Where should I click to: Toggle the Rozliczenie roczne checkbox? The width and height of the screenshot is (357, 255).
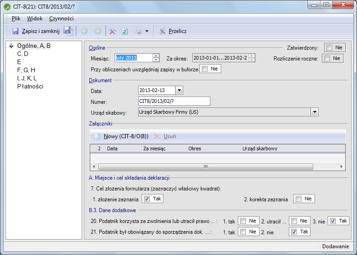[x=327, y=59]
